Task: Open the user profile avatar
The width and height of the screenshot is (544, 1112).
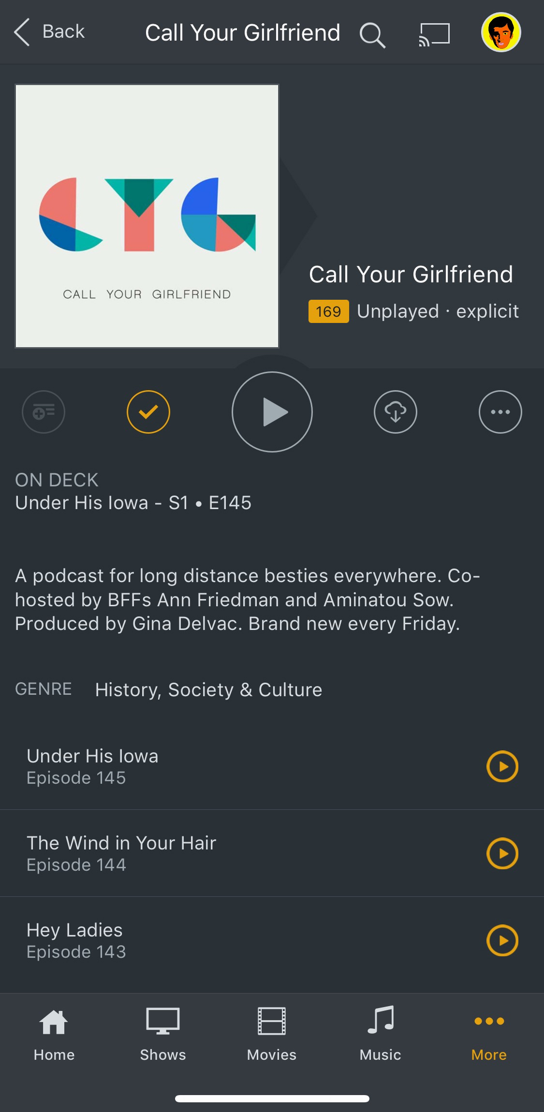Action: [x=501, y=32]
